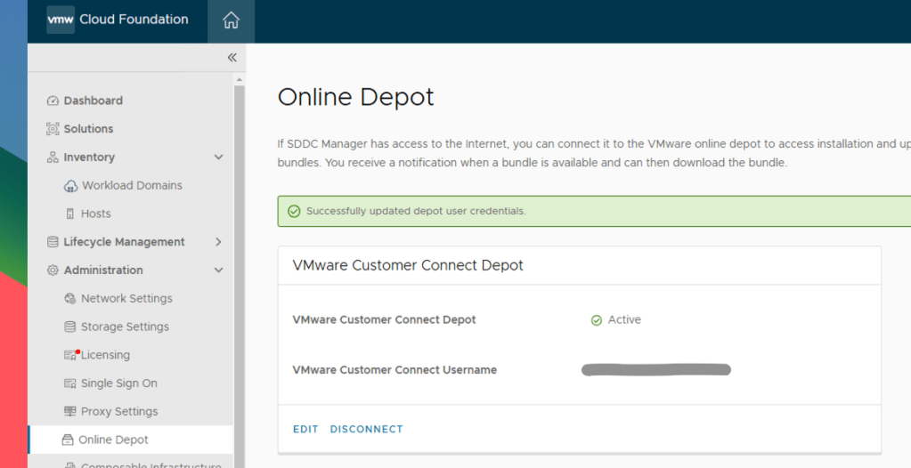911x468 pixels.
Task: Collapse the sidebar with double-chevron icon
Action: click(x=232, y=58)
